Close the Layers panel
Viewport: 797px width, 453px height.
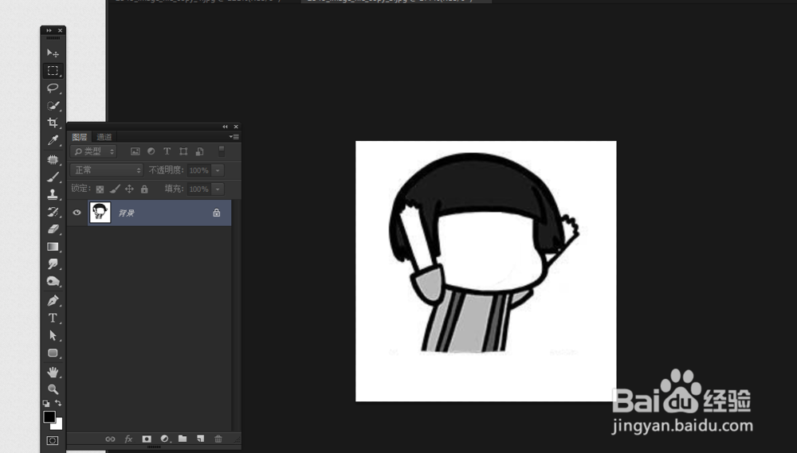click(x=236, y=127)
